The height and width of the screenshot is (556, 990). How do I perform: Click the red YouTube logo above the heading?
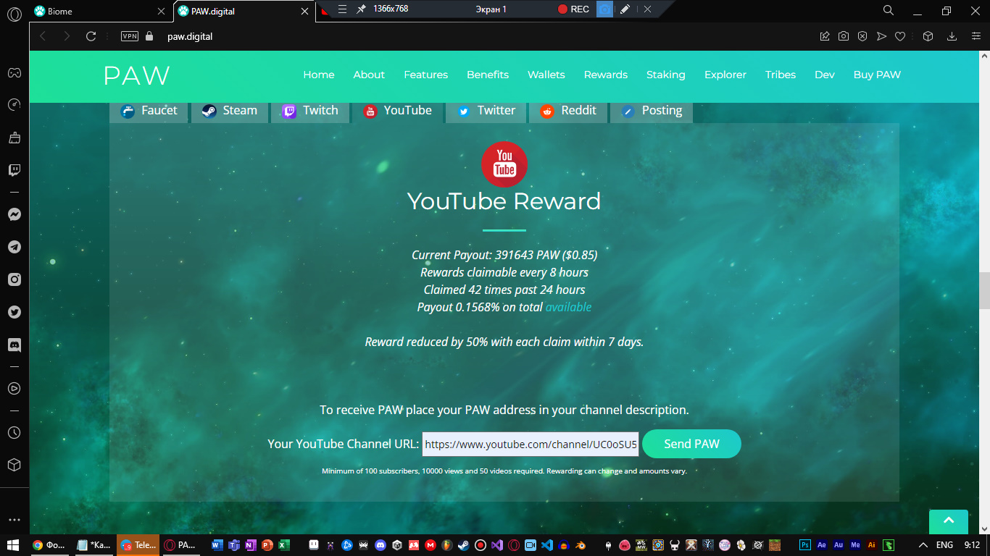coord(504,164)
